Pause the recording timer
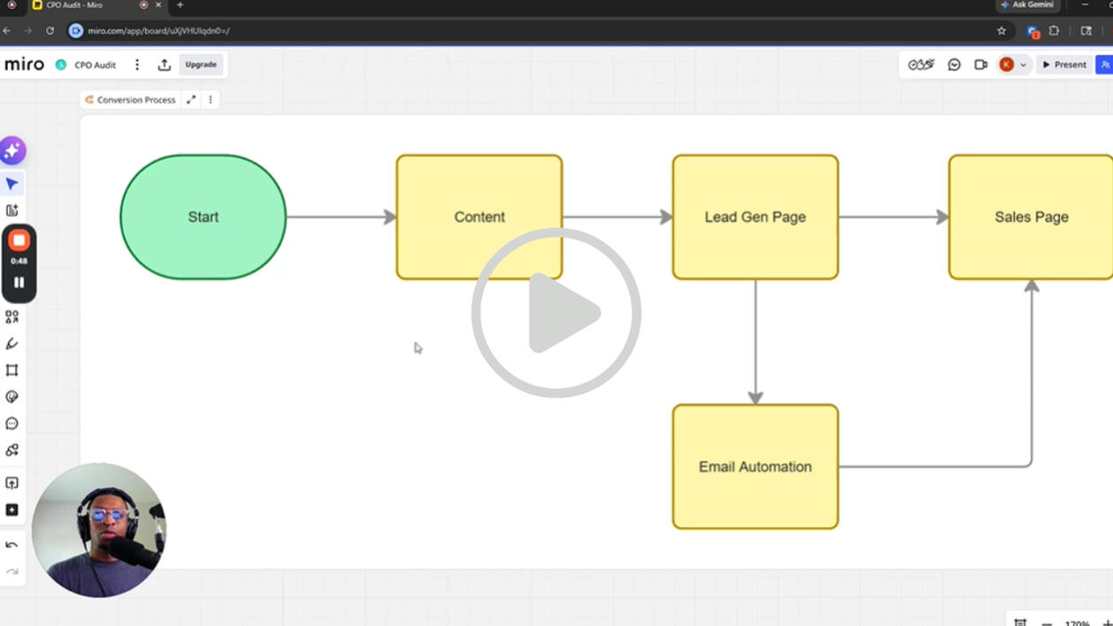The width and height of the screenshot is (1113, 626). (x=19, y=283)
